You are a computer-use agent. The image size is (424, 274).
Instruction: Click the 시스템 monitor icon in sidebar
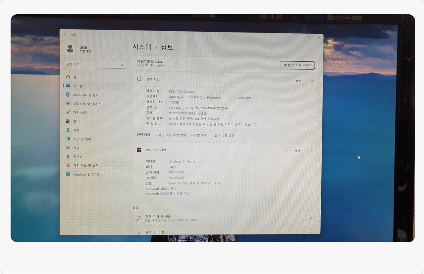coord(68,86)
